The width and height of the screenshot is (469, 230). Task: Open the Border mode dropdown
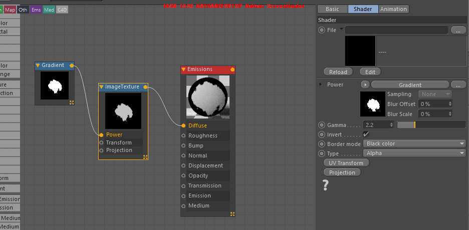coord(414,144)
